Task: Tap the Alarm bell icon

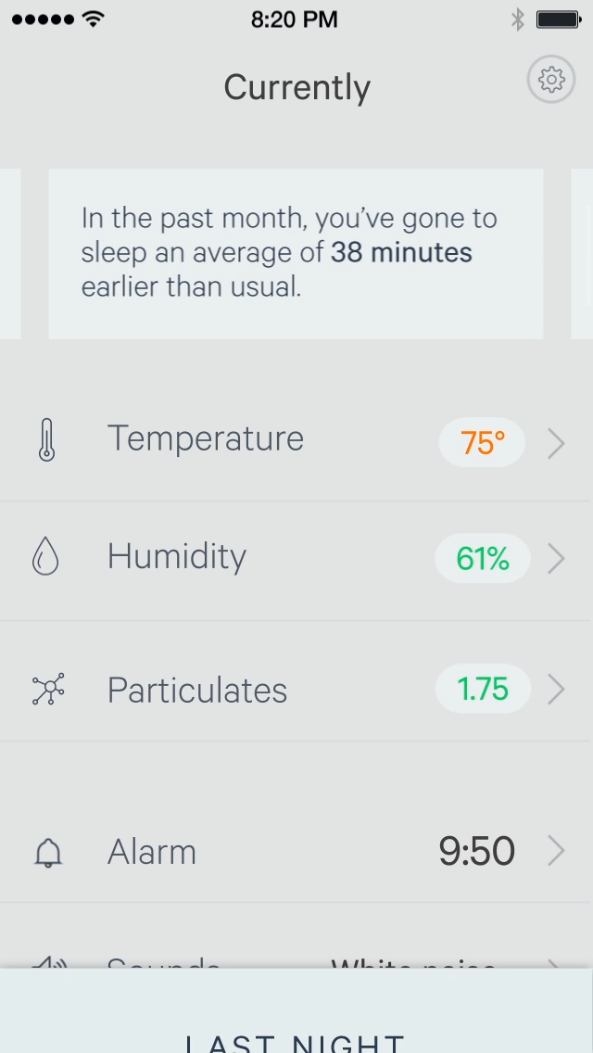Action: coord(47,852)
